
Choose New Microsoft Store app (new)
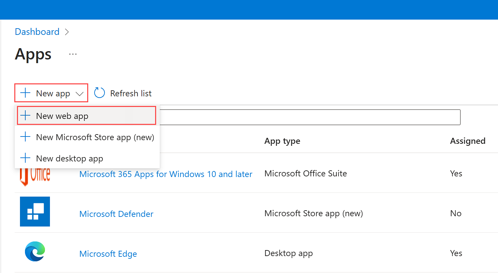87,137
